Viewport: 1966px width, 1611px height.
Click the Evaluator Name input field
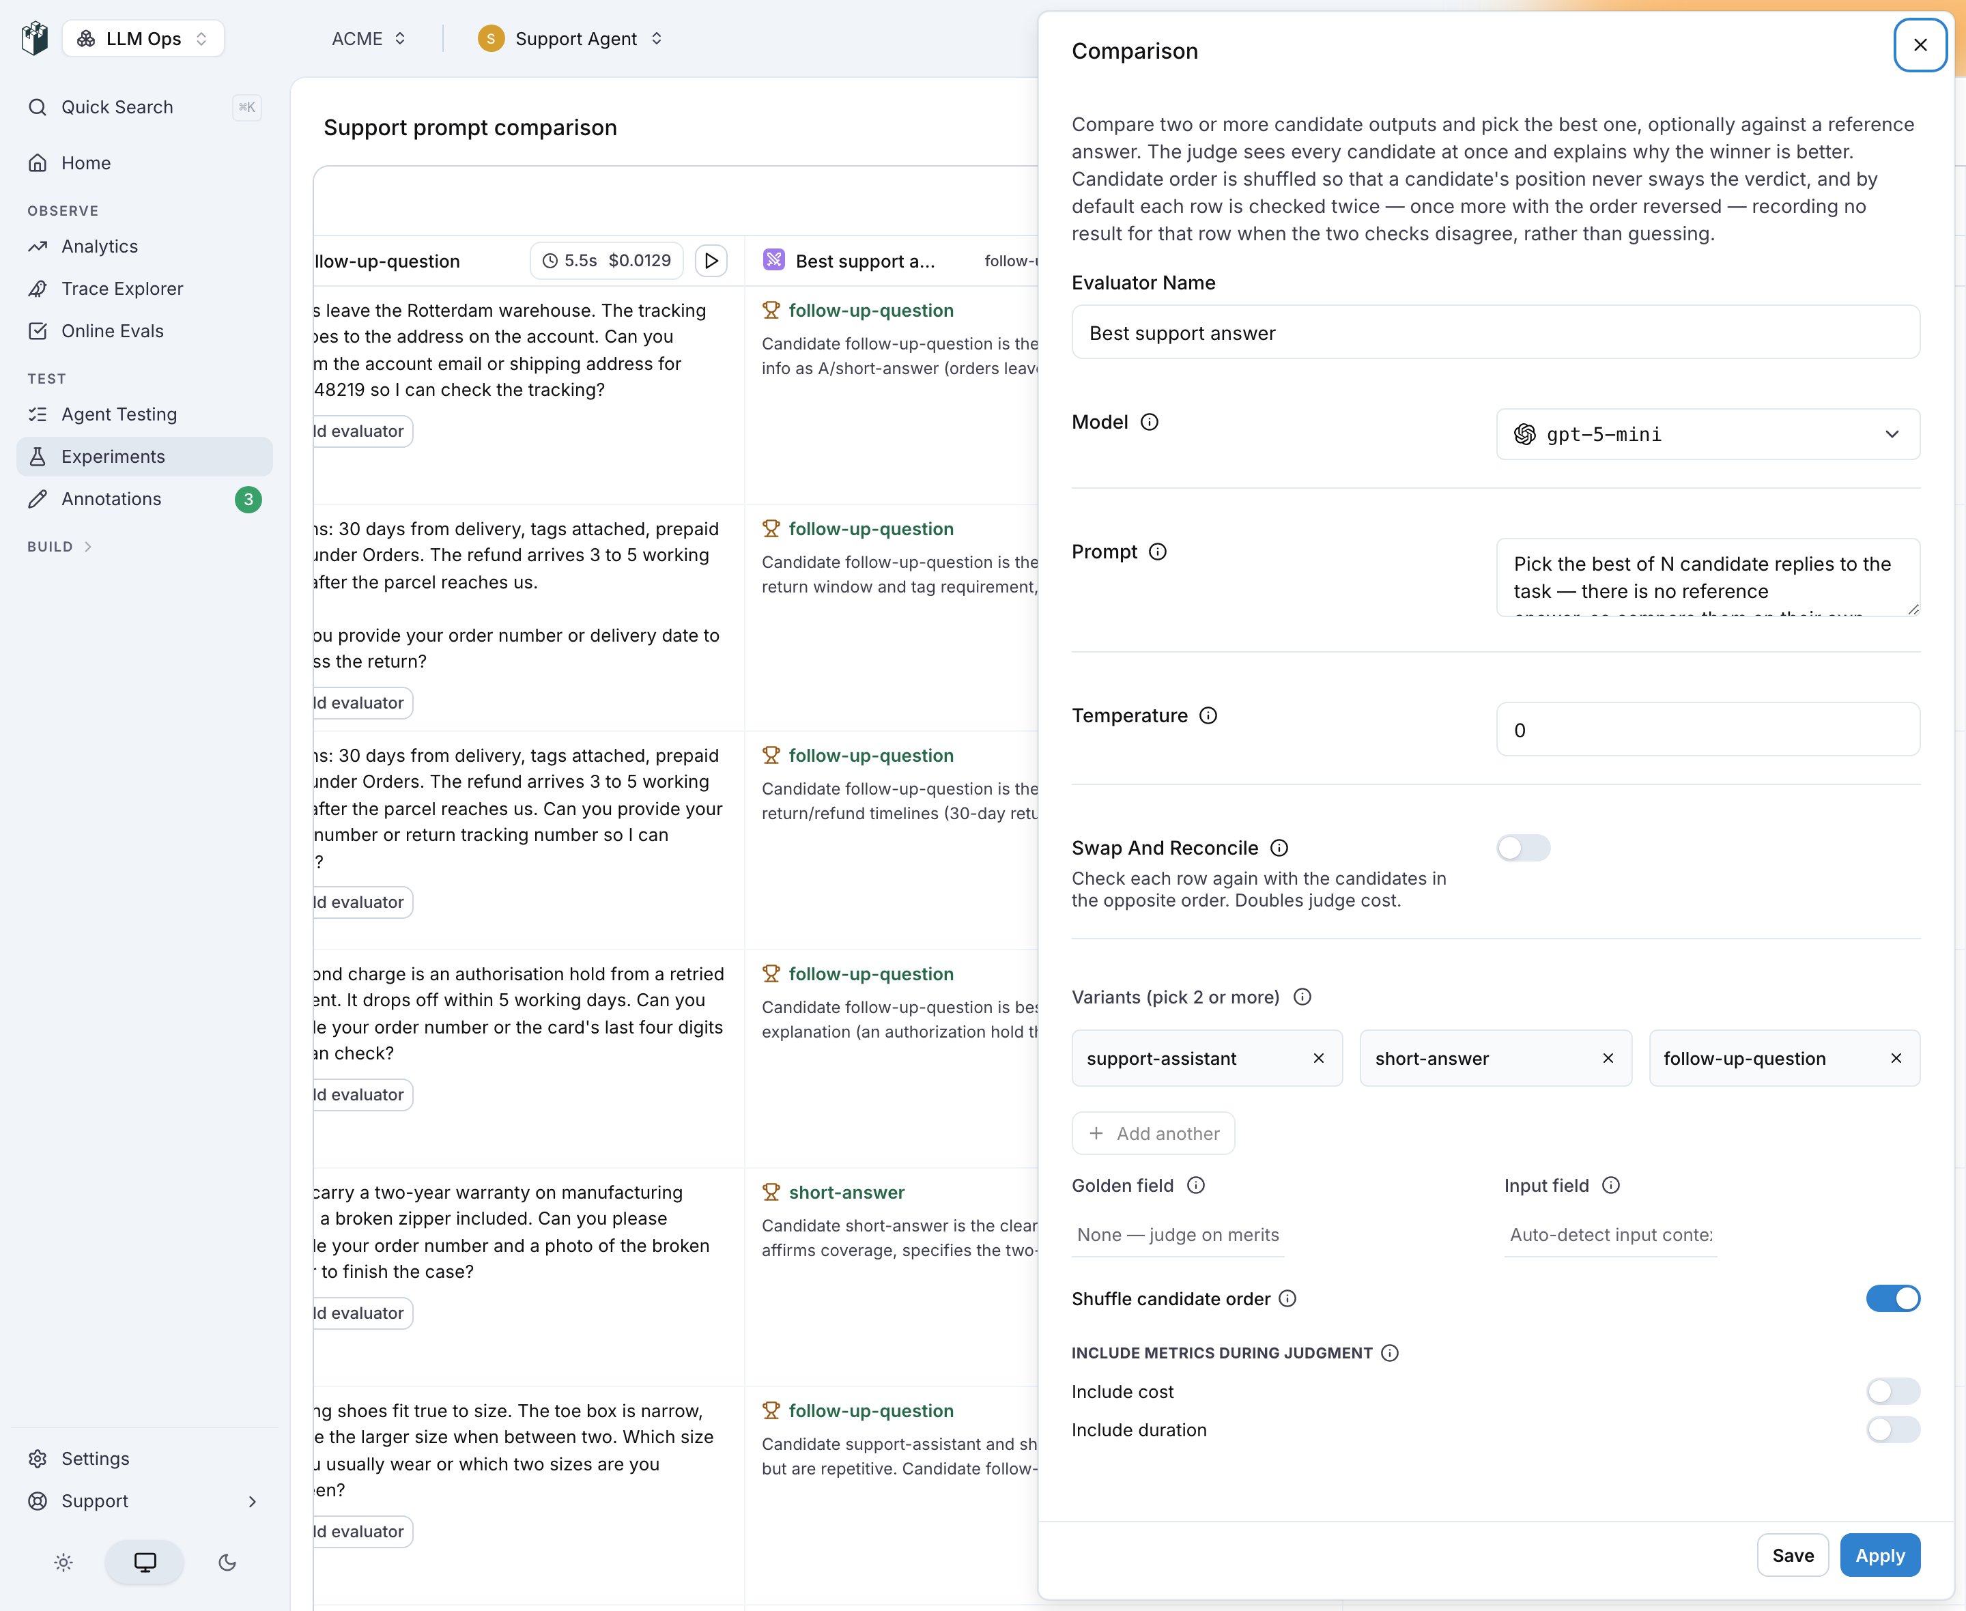pos(1495,332)
